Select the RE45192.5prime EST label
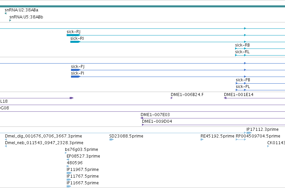 (x=217, y=136)
